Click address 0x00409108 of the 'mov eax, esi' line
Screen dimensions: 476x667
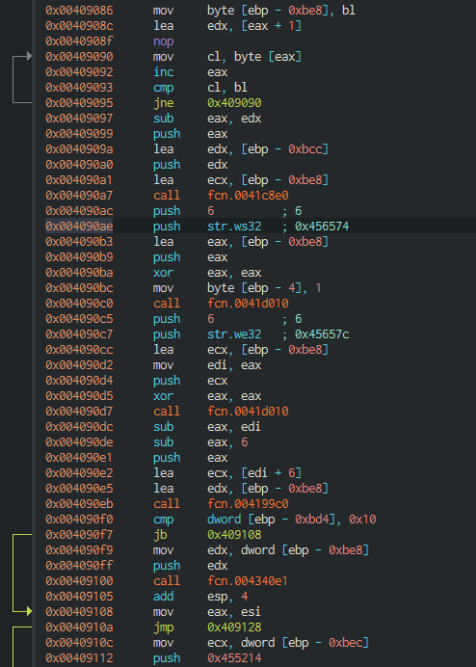(79, 612)
